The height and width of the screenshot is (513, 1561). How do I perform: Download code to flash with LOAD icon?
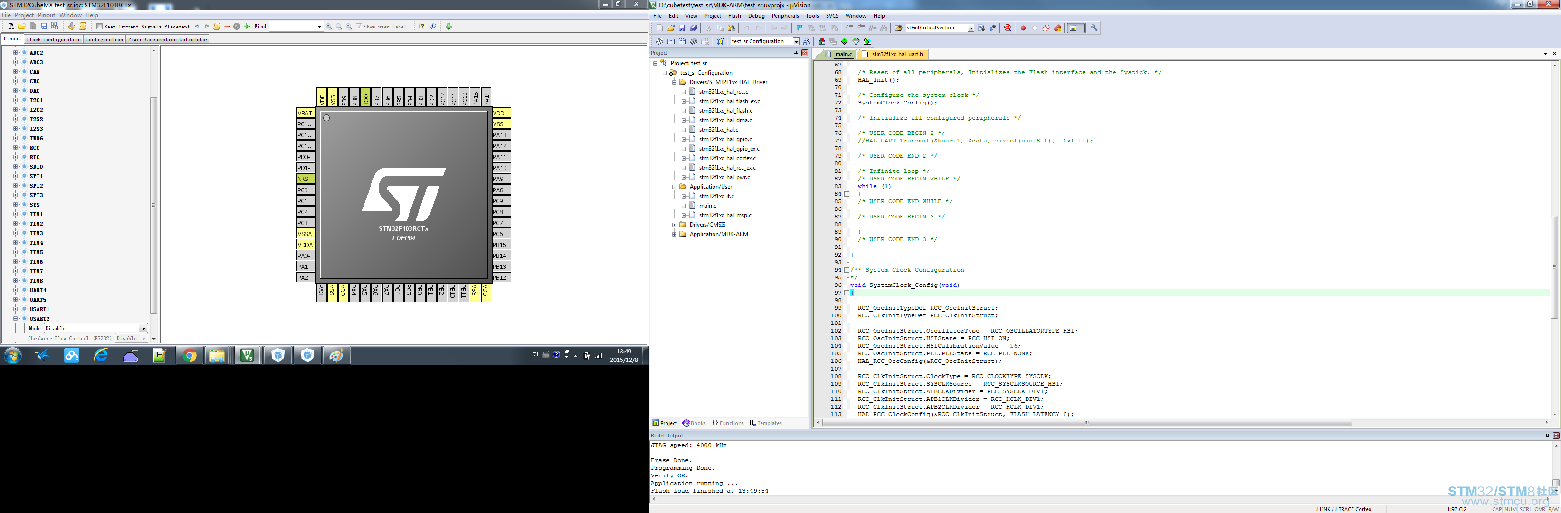click(721, 41)
